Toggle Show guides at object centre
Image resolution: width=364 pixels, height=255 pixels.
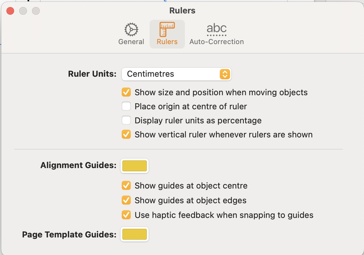tap(126, 186)
